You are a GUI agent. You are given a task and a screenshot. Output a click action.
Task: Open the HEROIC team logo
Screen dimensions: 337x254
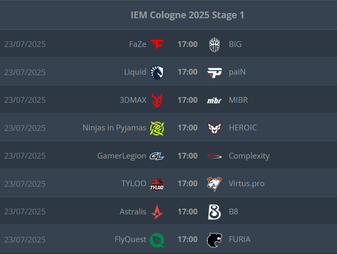tap(214, 128)
